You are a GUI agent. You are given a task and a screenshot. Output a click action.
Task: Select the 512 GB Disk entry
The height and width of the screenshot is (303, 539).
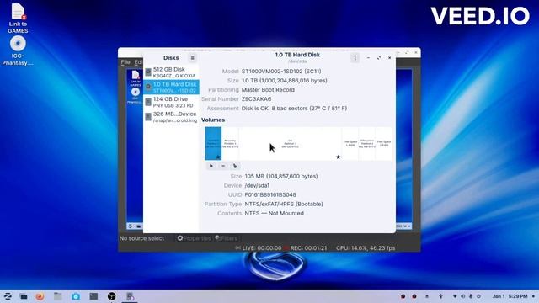coord(171,72)
